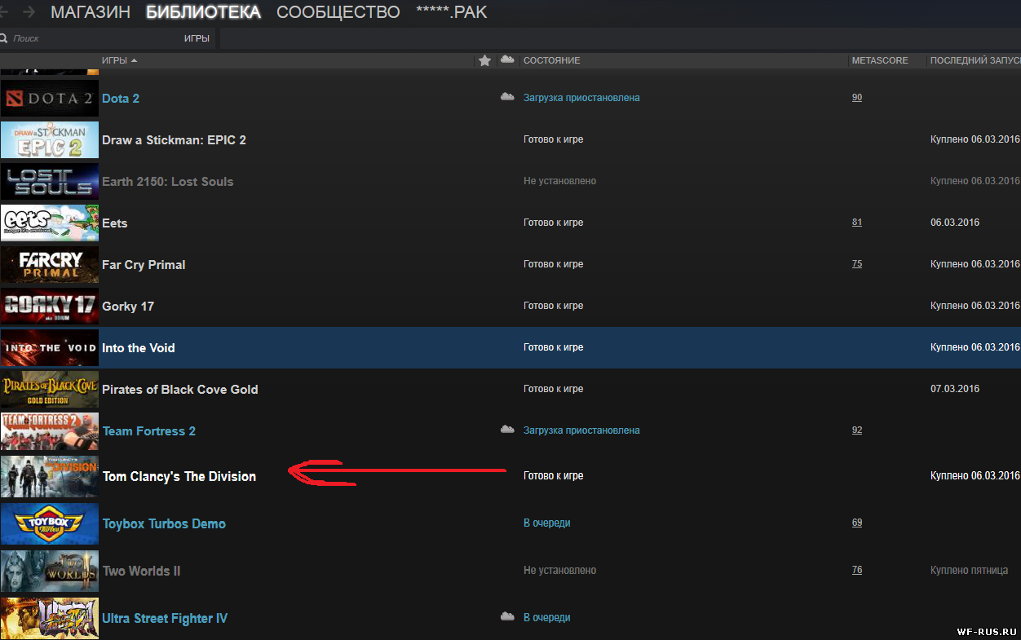Select Pirates of Black Cove Gold title
The image size is (1021, 640).
coord(180,389)
